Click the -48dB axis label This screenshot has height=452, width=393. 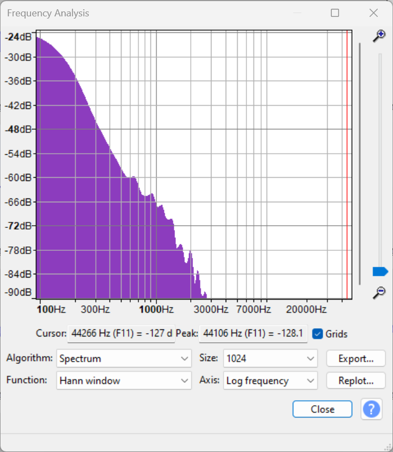pyautogui.click(x=18, y=129)
